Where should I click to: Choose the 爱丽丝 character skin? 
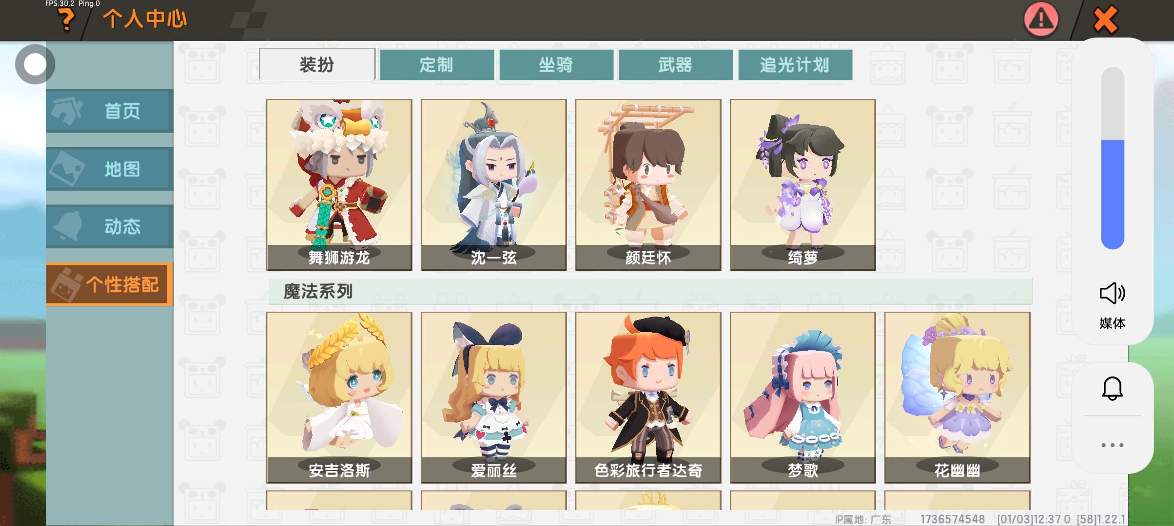(494, 397)
